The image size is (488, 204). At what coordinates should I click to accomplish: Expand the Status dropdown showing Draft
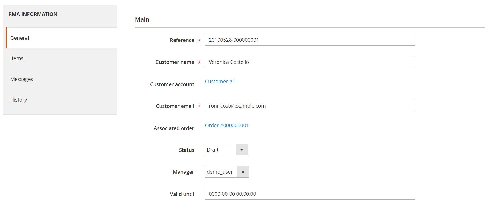coord(226,150)
